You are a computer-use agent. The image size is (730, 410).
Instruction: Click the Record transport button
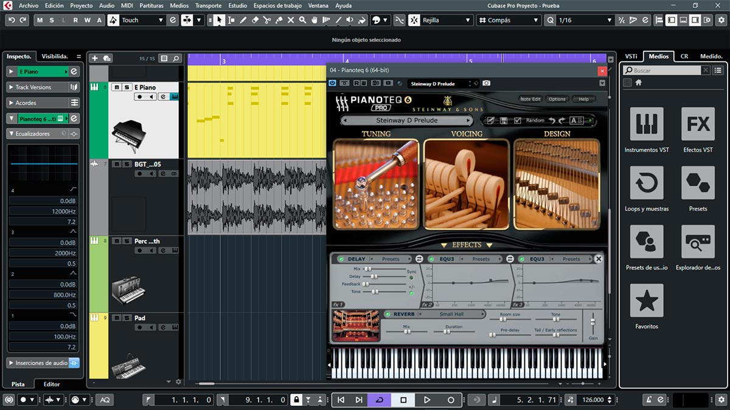(451, 400)
